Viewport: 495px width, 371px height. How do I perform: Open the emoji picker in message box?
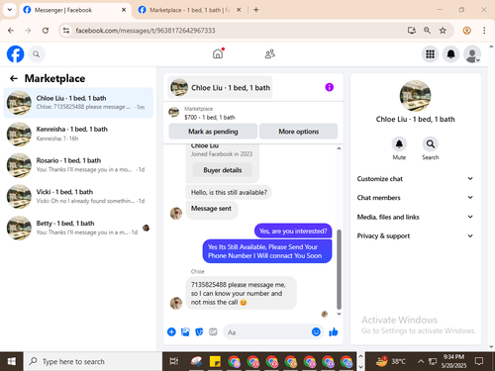click(x=316, y=331)
